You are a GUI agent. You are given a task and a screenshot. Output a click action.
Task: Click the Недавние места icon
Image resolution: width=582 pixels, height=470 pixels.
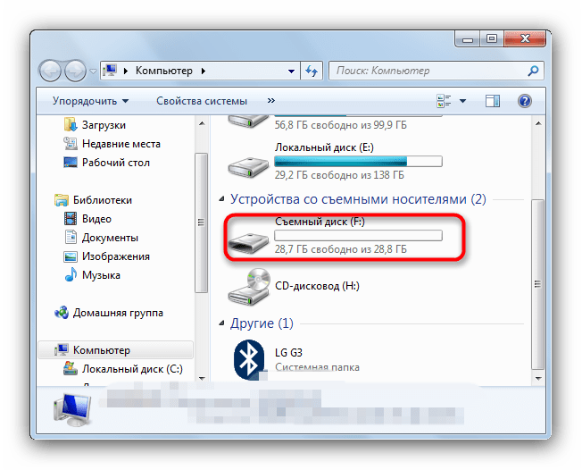pos(71,144)
